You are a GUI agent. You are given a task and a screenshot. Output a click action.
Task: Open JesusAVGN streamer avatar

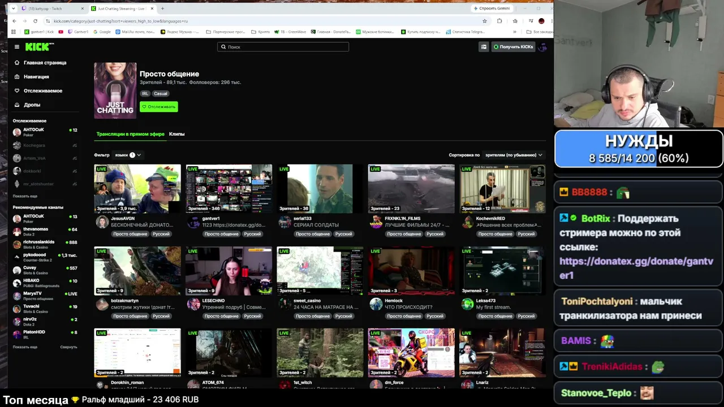tap(102, 222)
